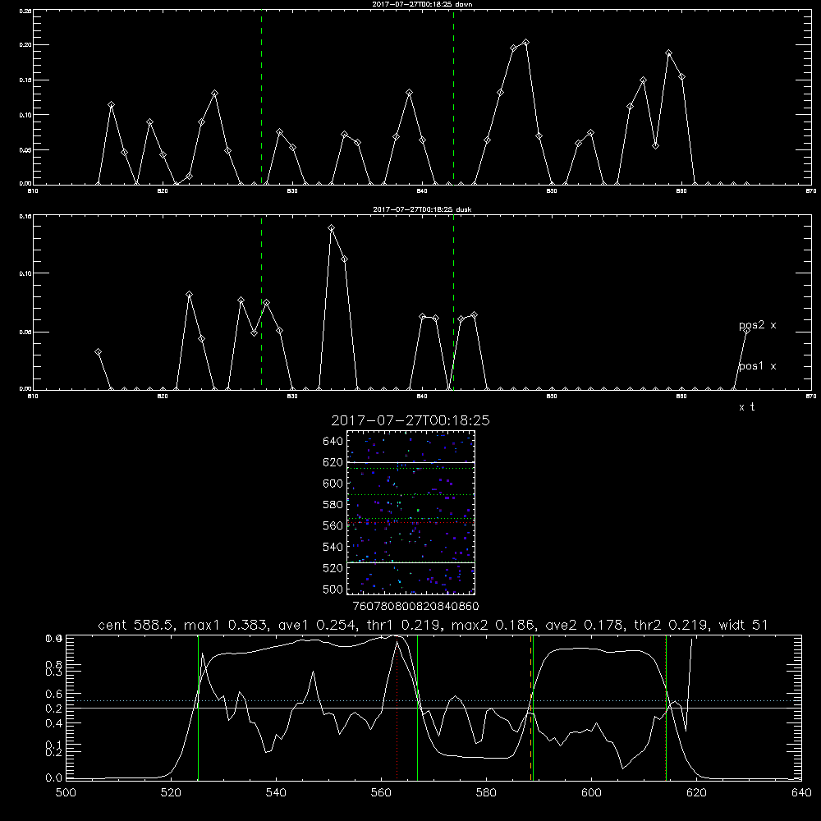Click the "640" x-axis label of the bottom profile plot

point(801,793)
